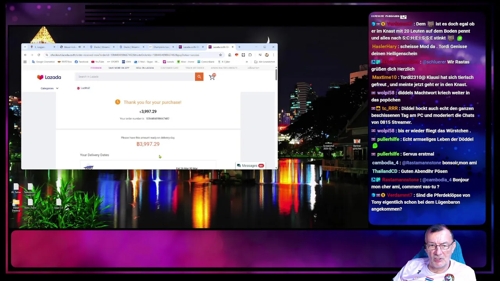The width and height of the screenshot is (500, 281).
Task: Close the Logger browser tab
Action: (54, 47)
